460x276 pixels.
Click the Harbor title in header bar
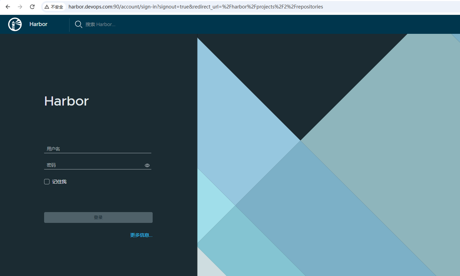coord(38,24)
